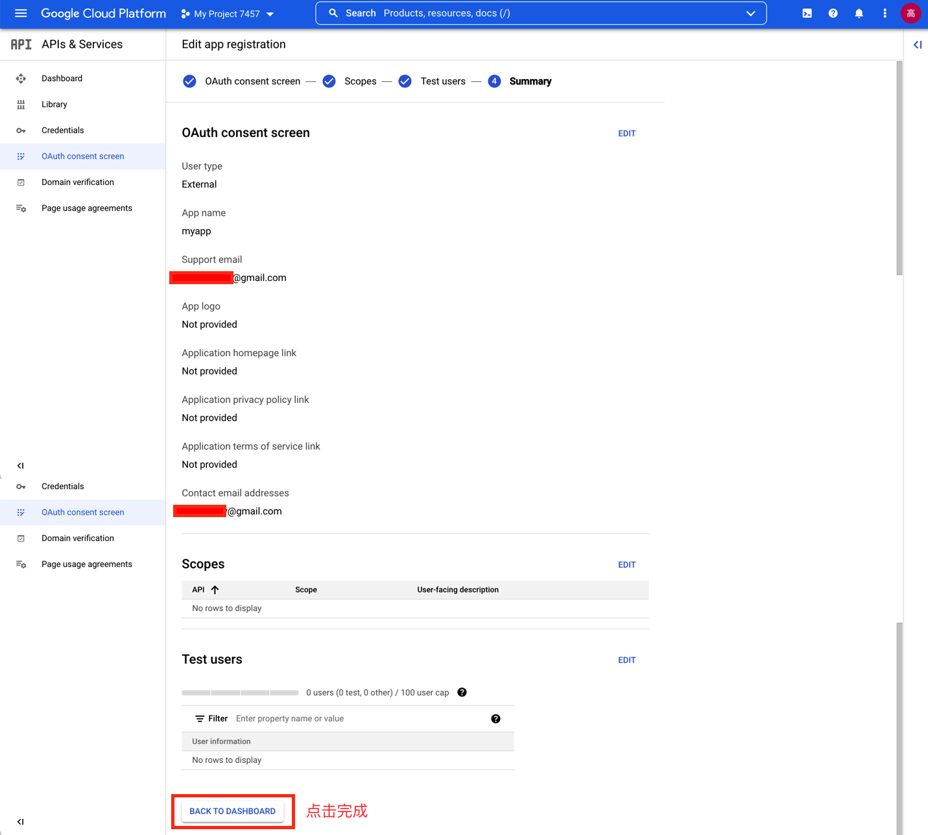This screenshot has width=928, height=835.
Task: Open Library in the sidebar
Action: [54, 104]
